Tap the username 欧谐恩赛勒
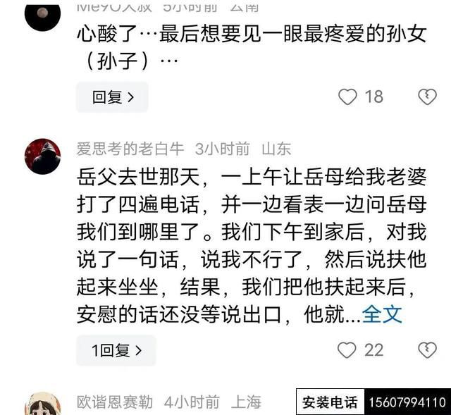Image resolution: width=451 pixels, height=415 pixels. (x=114, y=402)
